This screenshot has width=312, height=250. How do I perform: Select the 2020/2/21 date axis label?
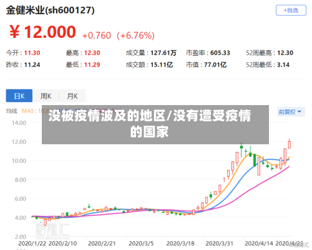pyautogui.click(x=102, y=243)
